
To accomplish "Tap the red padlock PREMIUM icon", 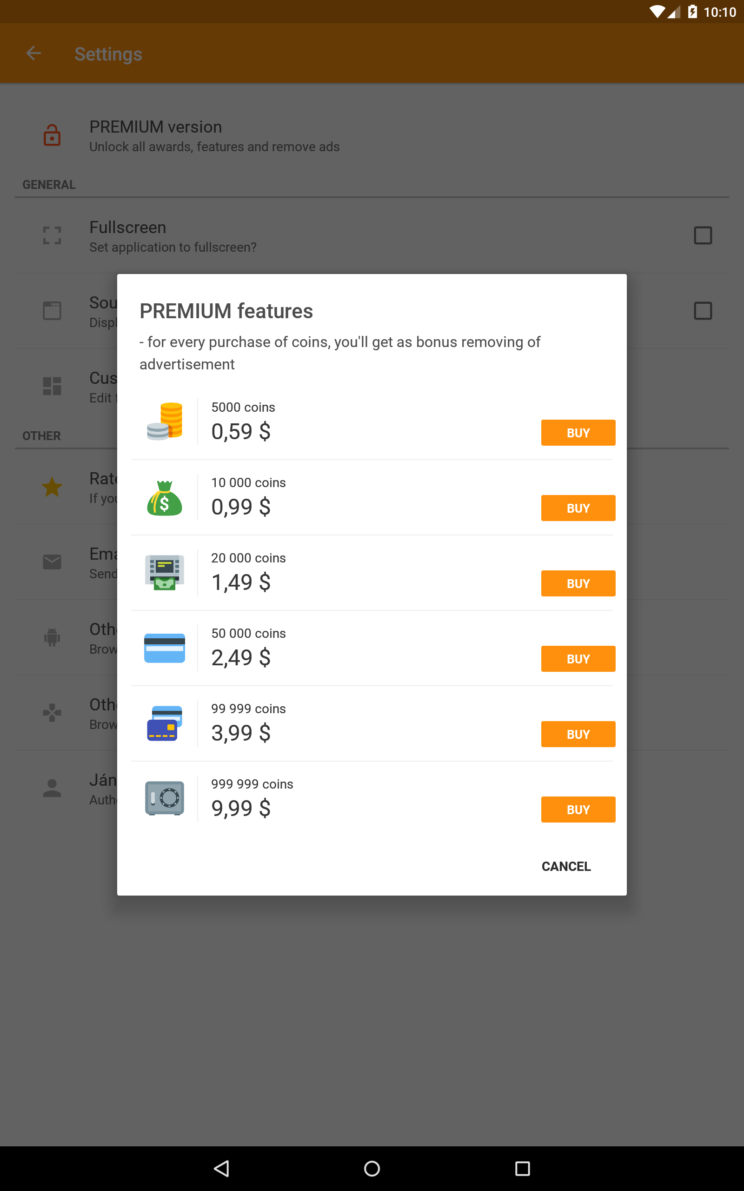I will tap(52, 135).
